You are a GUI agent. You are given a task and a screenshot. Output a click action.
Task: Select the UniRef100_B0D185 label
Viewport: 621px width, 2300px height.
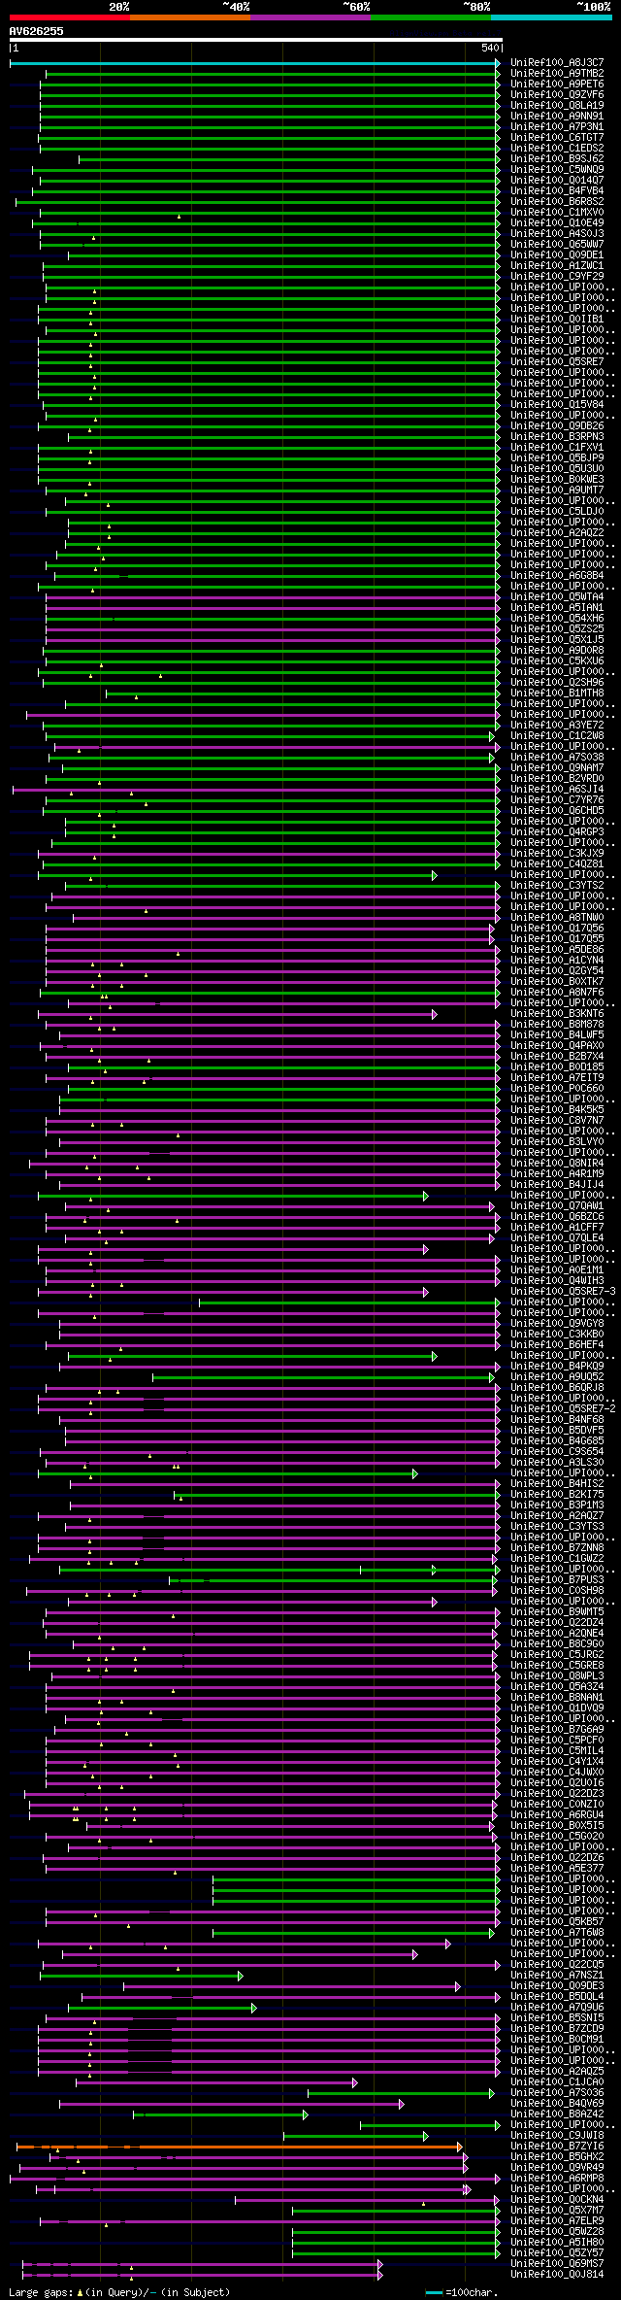click(557, 1067)
